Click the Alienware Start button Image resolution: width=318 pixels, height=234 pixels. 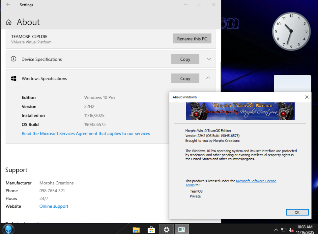(8, 229)
